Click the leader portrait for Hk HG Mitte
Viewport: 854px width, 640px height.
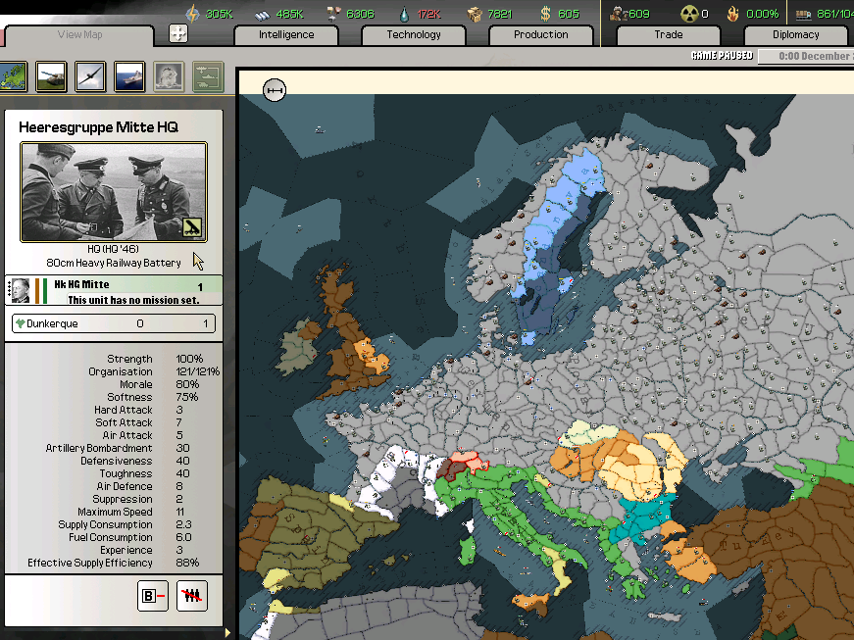(21, 290)
